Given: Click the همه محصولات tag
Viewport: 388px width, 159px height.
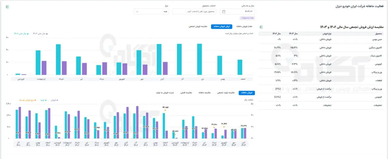Looking at the screenshot, I should click(x=248, y=18).
